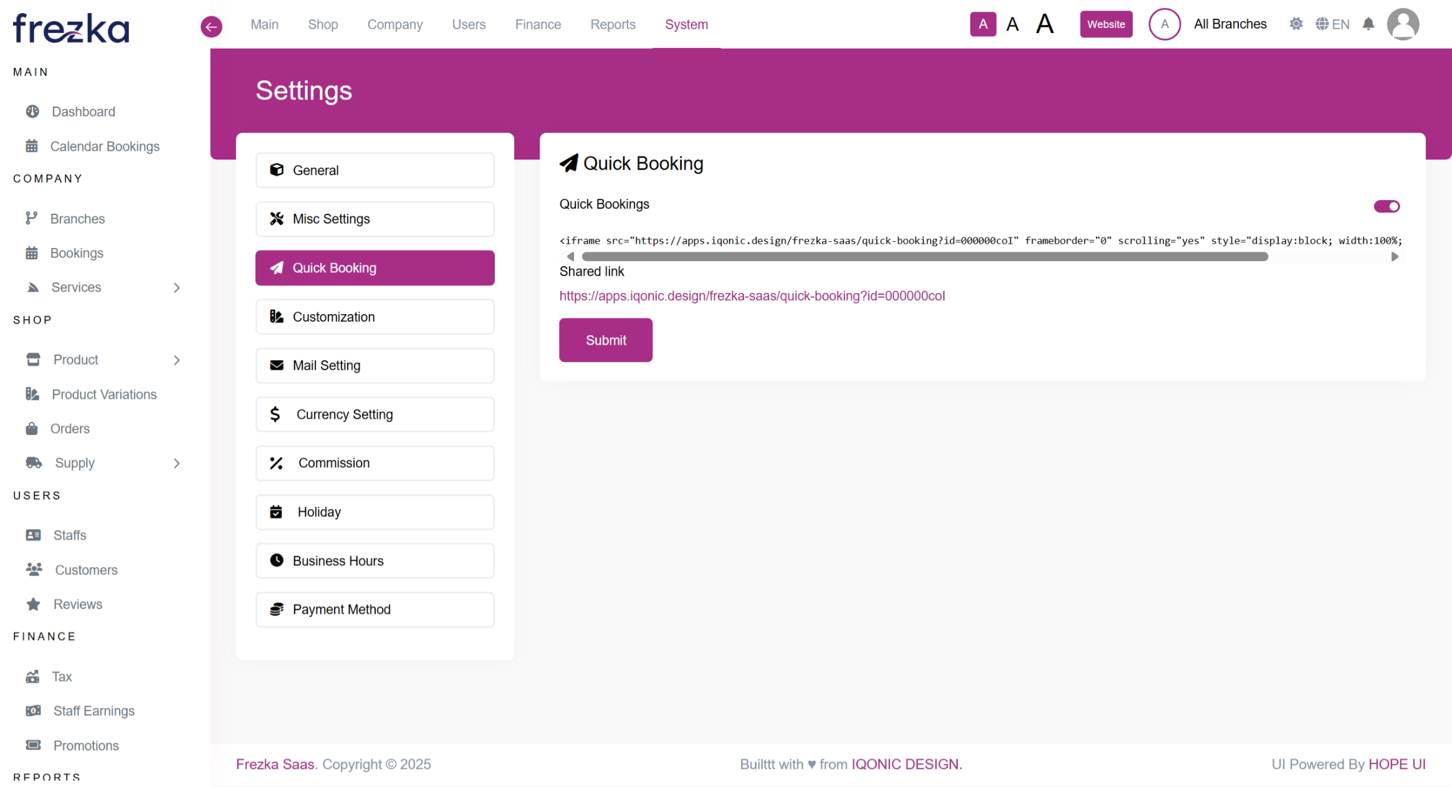Screen dimensions: 1452x787
Task: Expand the Supply submenu chevron
Action: 177,463
